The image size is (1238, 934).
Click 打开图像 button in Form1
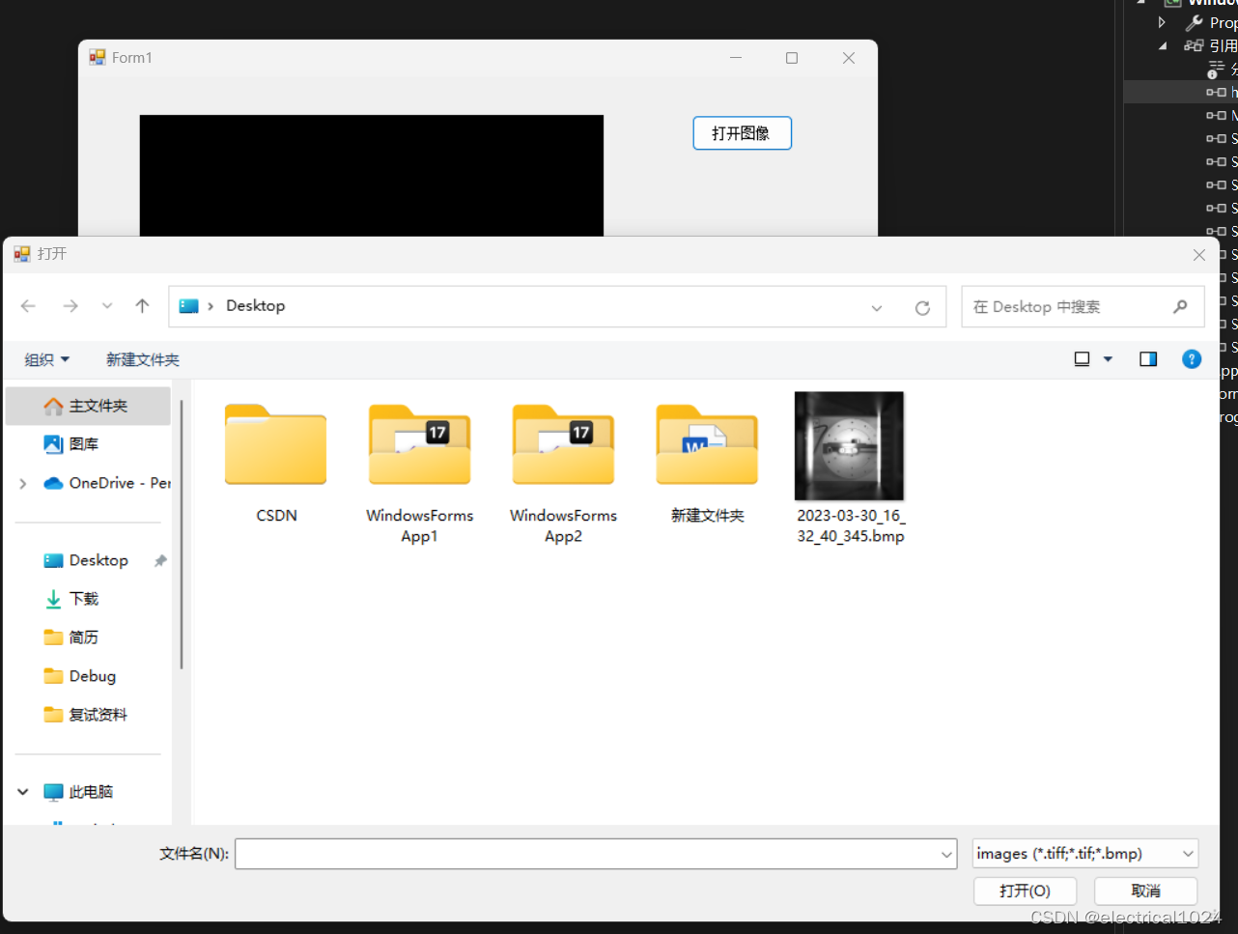742,133
